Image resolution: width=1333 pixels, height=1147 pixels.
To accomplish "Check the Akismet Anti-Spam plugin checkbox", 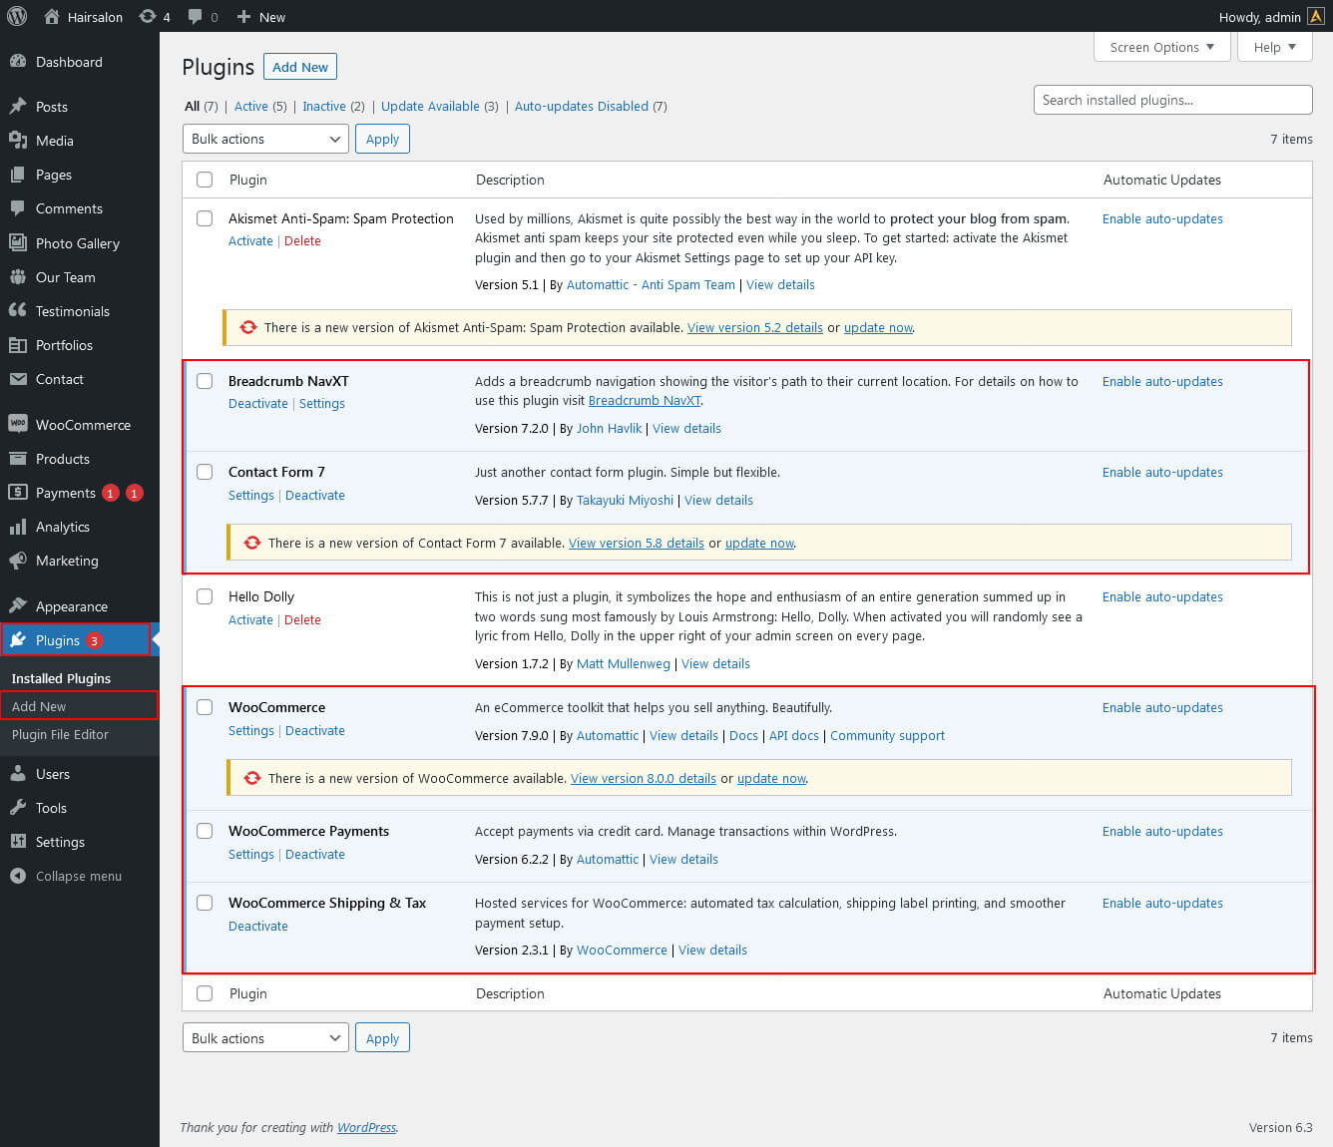I will [205, 218].
